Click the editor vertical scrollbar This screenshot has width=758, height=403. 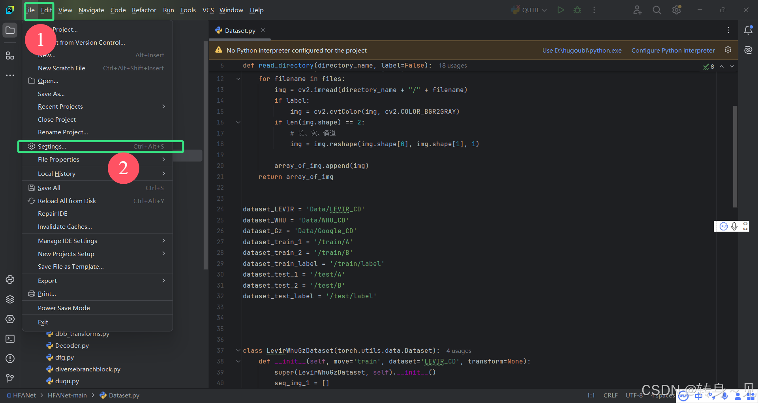(x=735, y=156)
